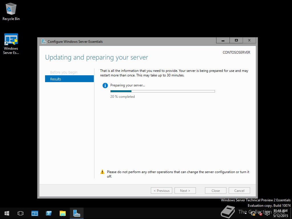Open the network status tray icon

pos(253,214)
